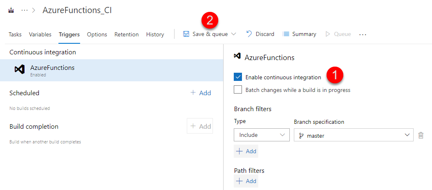Screen dimensions: 432x190
Task: Click the Build completion section heading
Action: point(34,127)
